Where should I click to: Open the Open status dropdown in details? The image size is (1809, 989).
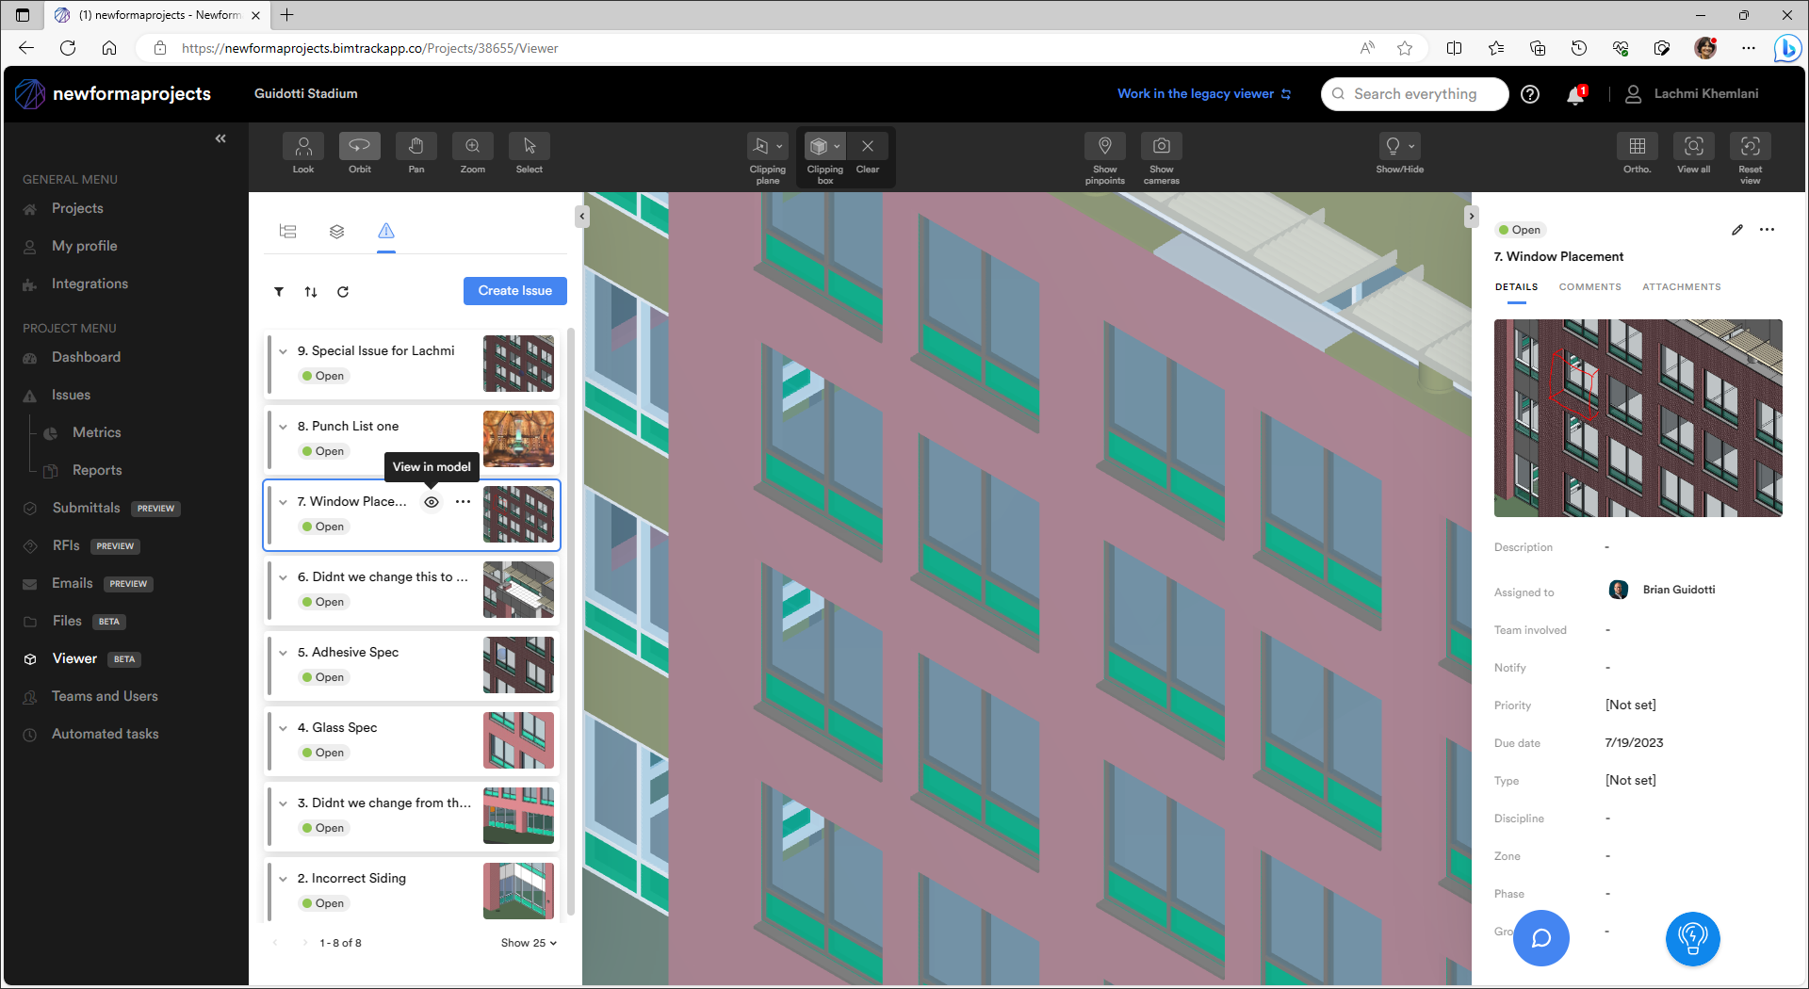[x=1520, y=230]
